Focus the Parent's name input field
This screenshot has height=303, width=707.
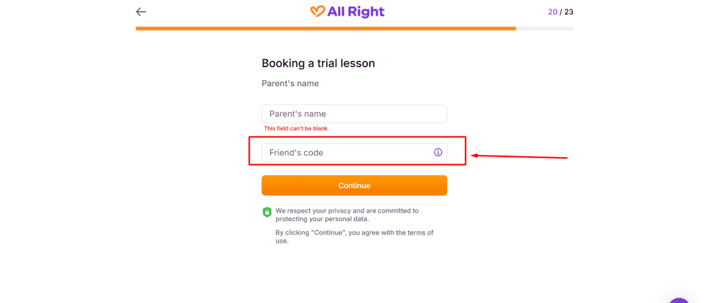pos(354,114)
